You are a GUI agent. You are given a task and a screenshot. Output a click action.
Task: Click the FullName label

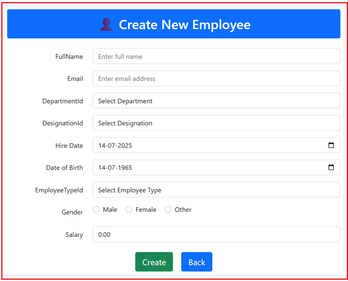pos(69,57)
